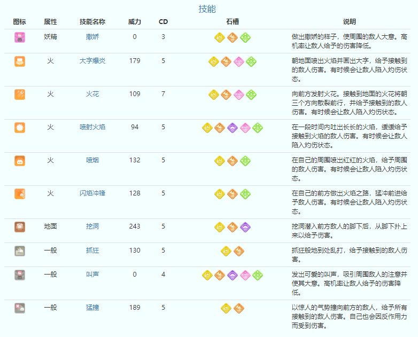Click the 大字爆炎 skill icon
This screenshot has height=337, width=418.
(20, 61)
